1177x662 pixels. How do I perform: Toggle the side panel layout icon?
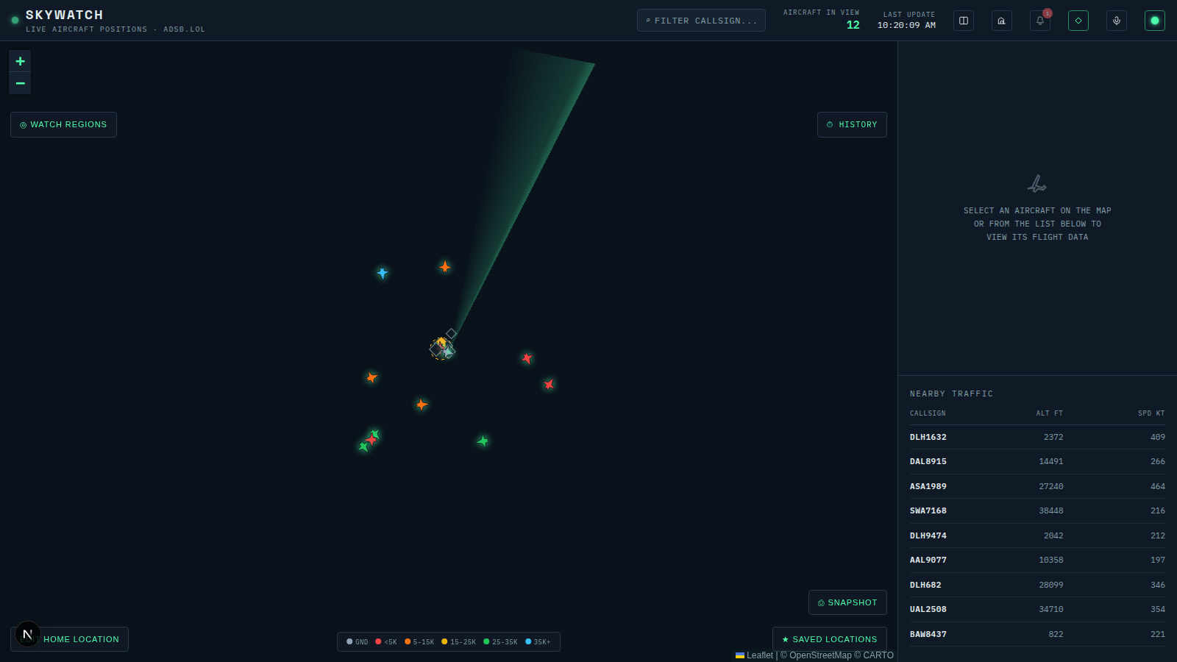tap(964, 21)
